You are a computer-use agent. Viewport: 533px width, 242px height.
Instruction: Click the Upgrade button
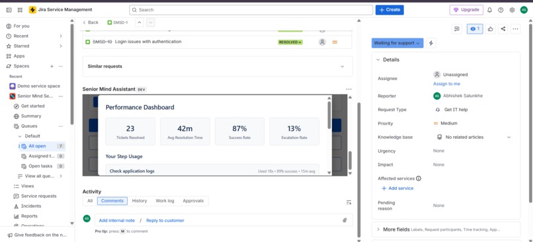[x=466, y=10]
